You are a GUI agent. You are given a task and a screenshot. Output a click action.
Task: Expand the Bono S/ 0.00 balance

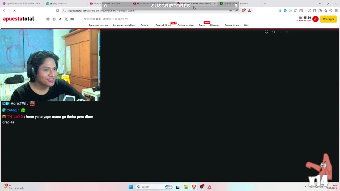click(304, 21)
